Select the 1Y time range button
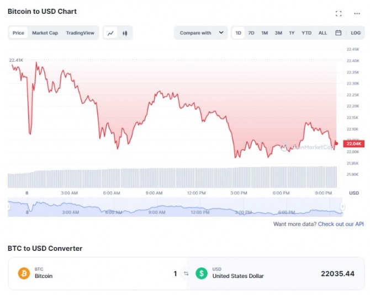Image resolution: width=370 pixels, height=295 pixels. click(x=292, y=33)
